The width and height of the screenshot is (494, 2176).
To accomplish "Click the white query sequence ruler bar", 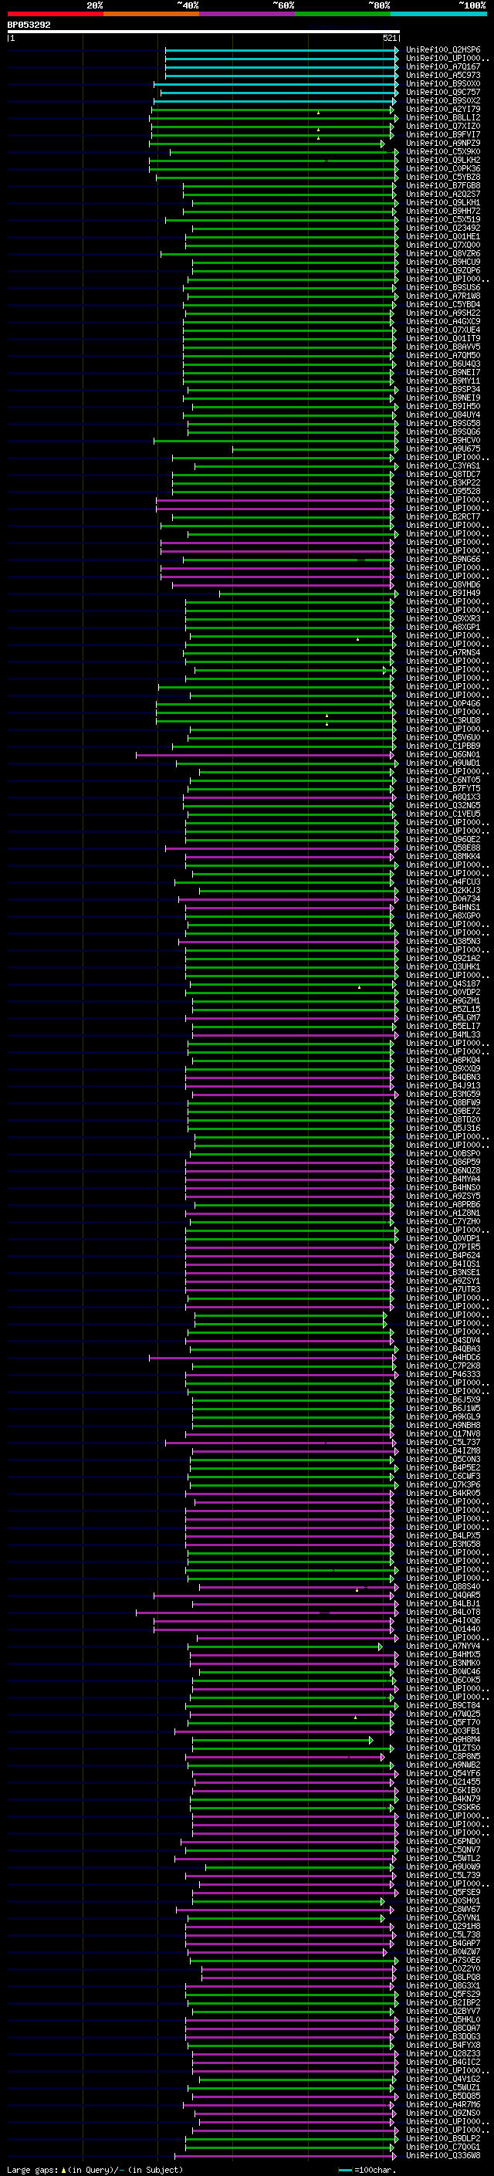I will pos(203,32).
